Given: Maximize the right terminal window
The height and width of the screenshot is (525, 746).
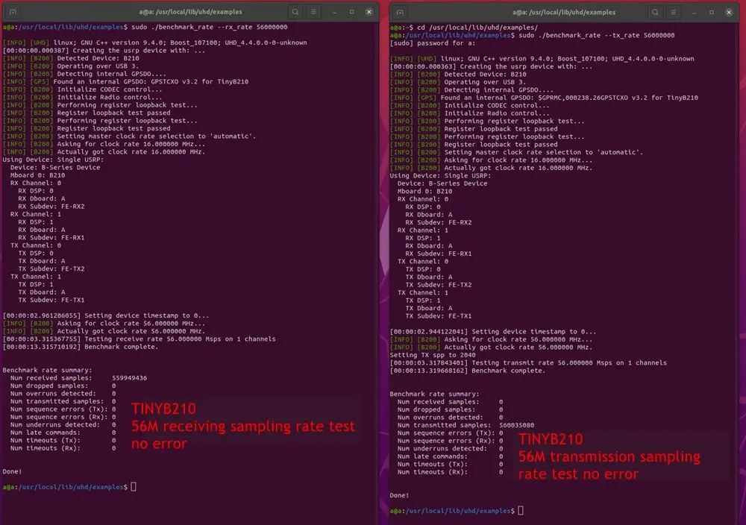Looking at the screenshot, I should [712, 13].
